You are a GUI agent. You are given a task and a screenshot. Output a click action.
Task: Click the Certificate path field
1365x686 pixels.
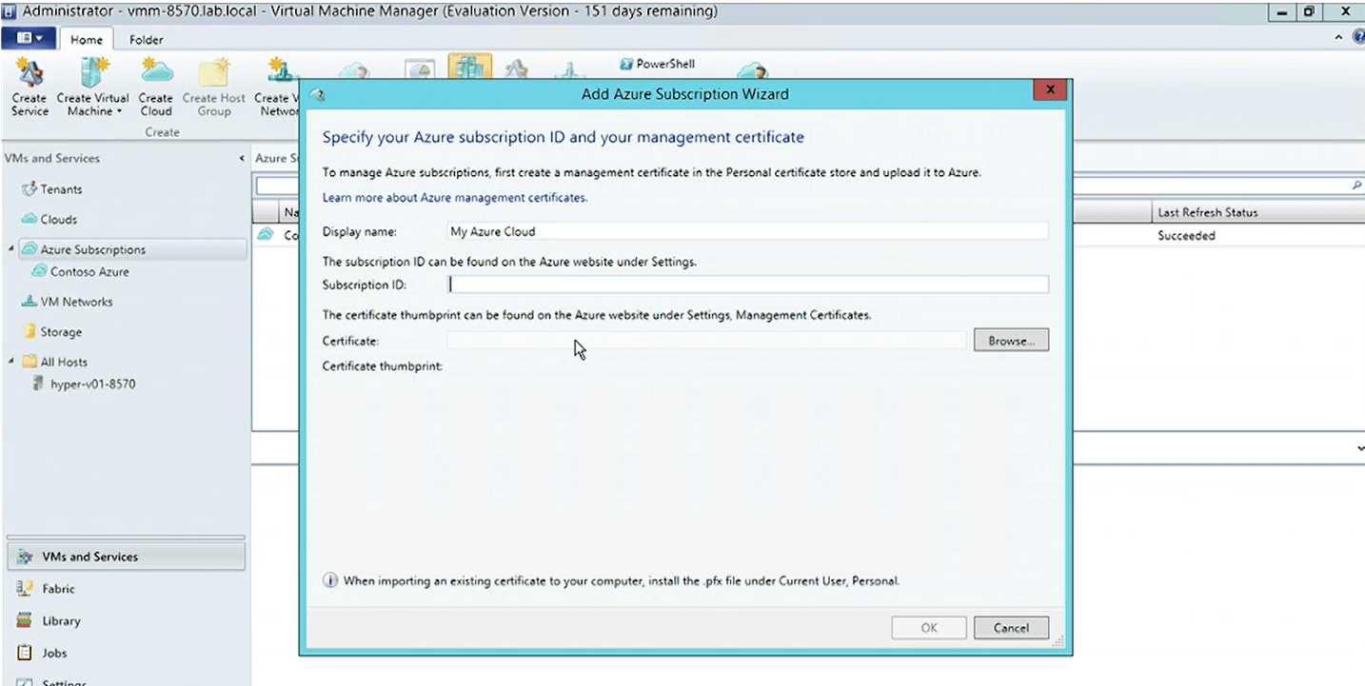click(x=706, y=341)
